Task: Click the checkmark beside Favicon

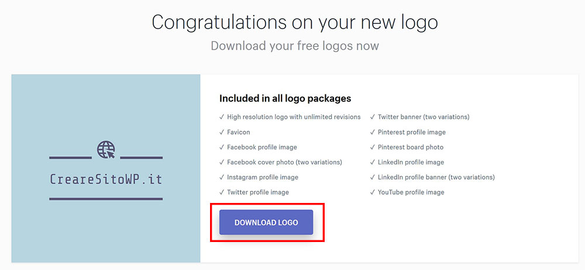Action: (221, 132)
